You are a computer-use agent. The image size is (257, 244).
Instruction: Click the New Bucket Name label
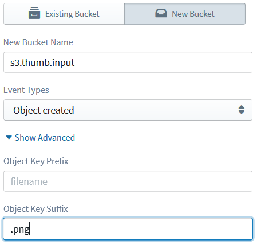point(38,42)
